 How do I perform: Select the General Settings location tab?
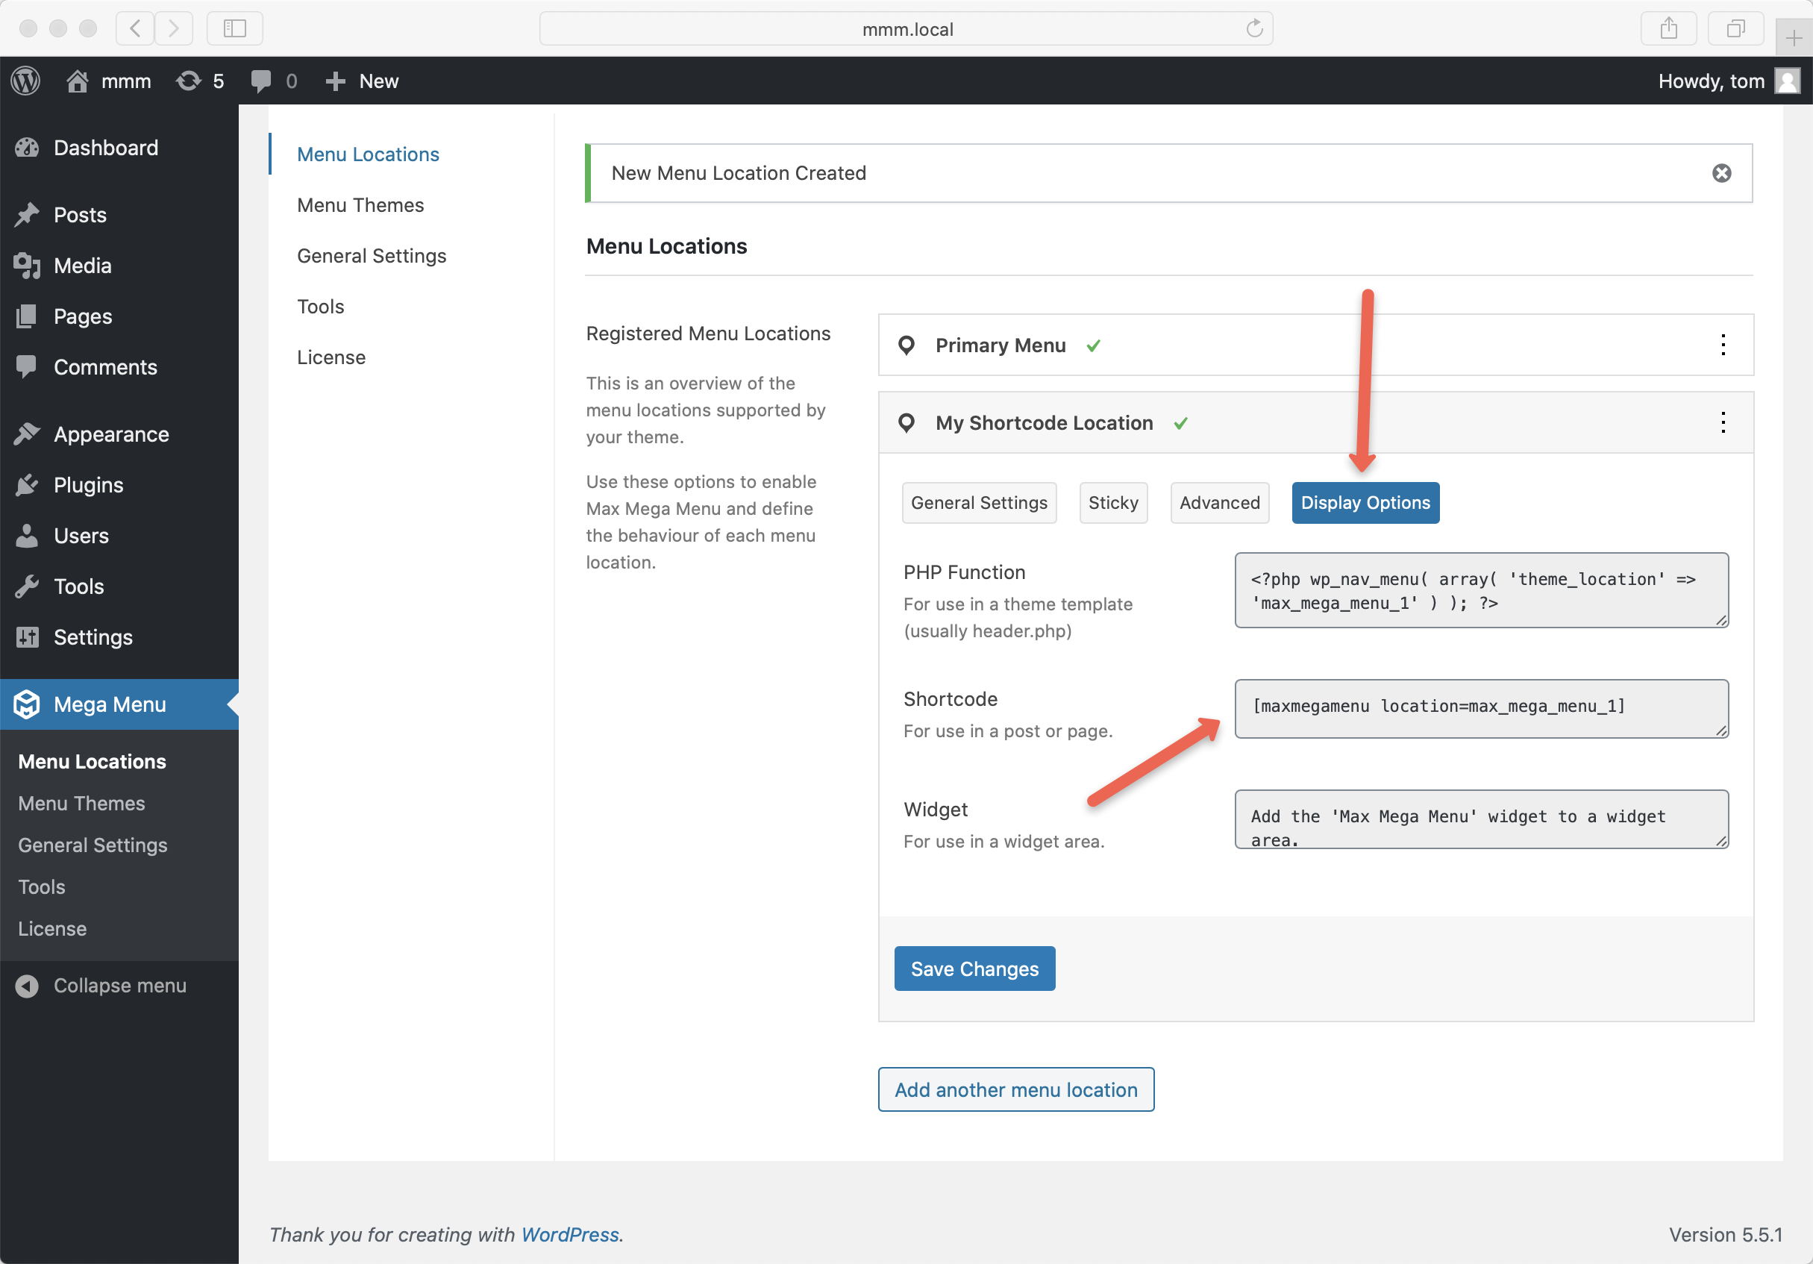point(978,503)
